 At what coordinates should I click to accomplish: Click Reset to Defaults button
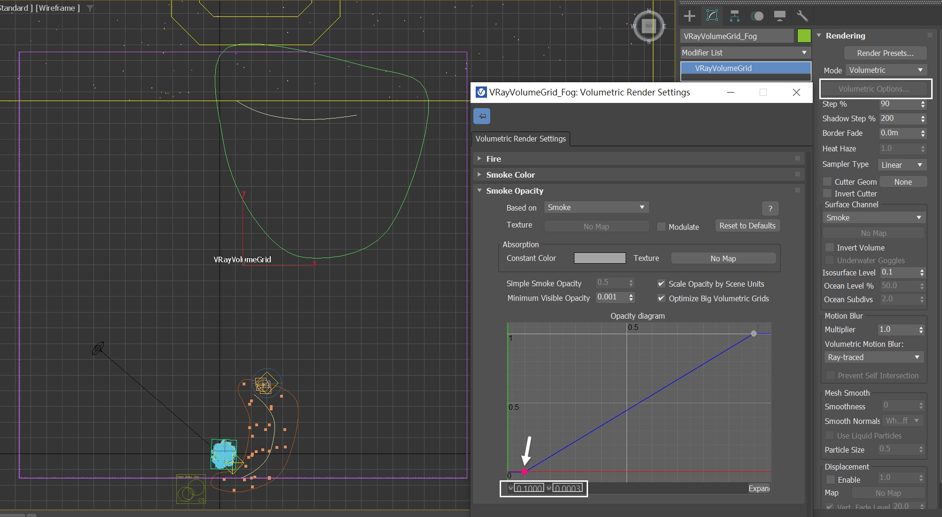click(747, 226)
